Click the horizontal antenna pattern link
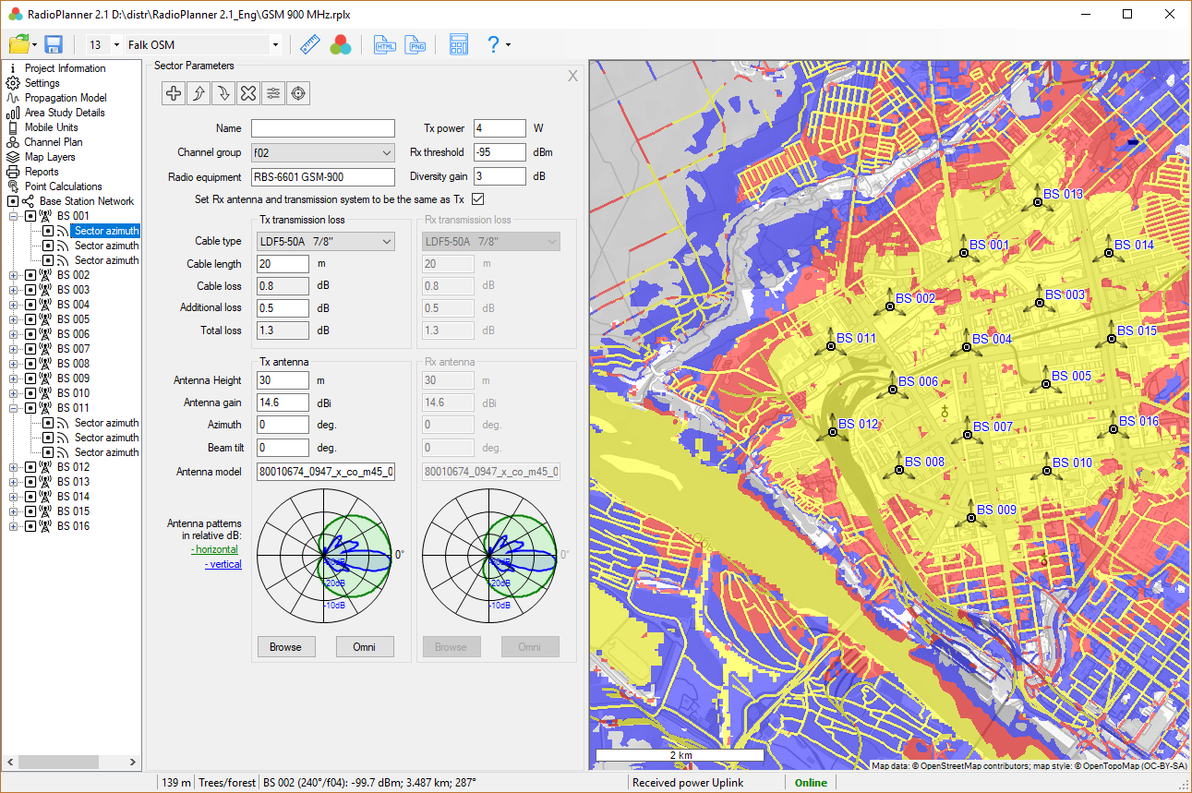The height and width of the screenshot is (793, 1192). click(x=215, y=549)
